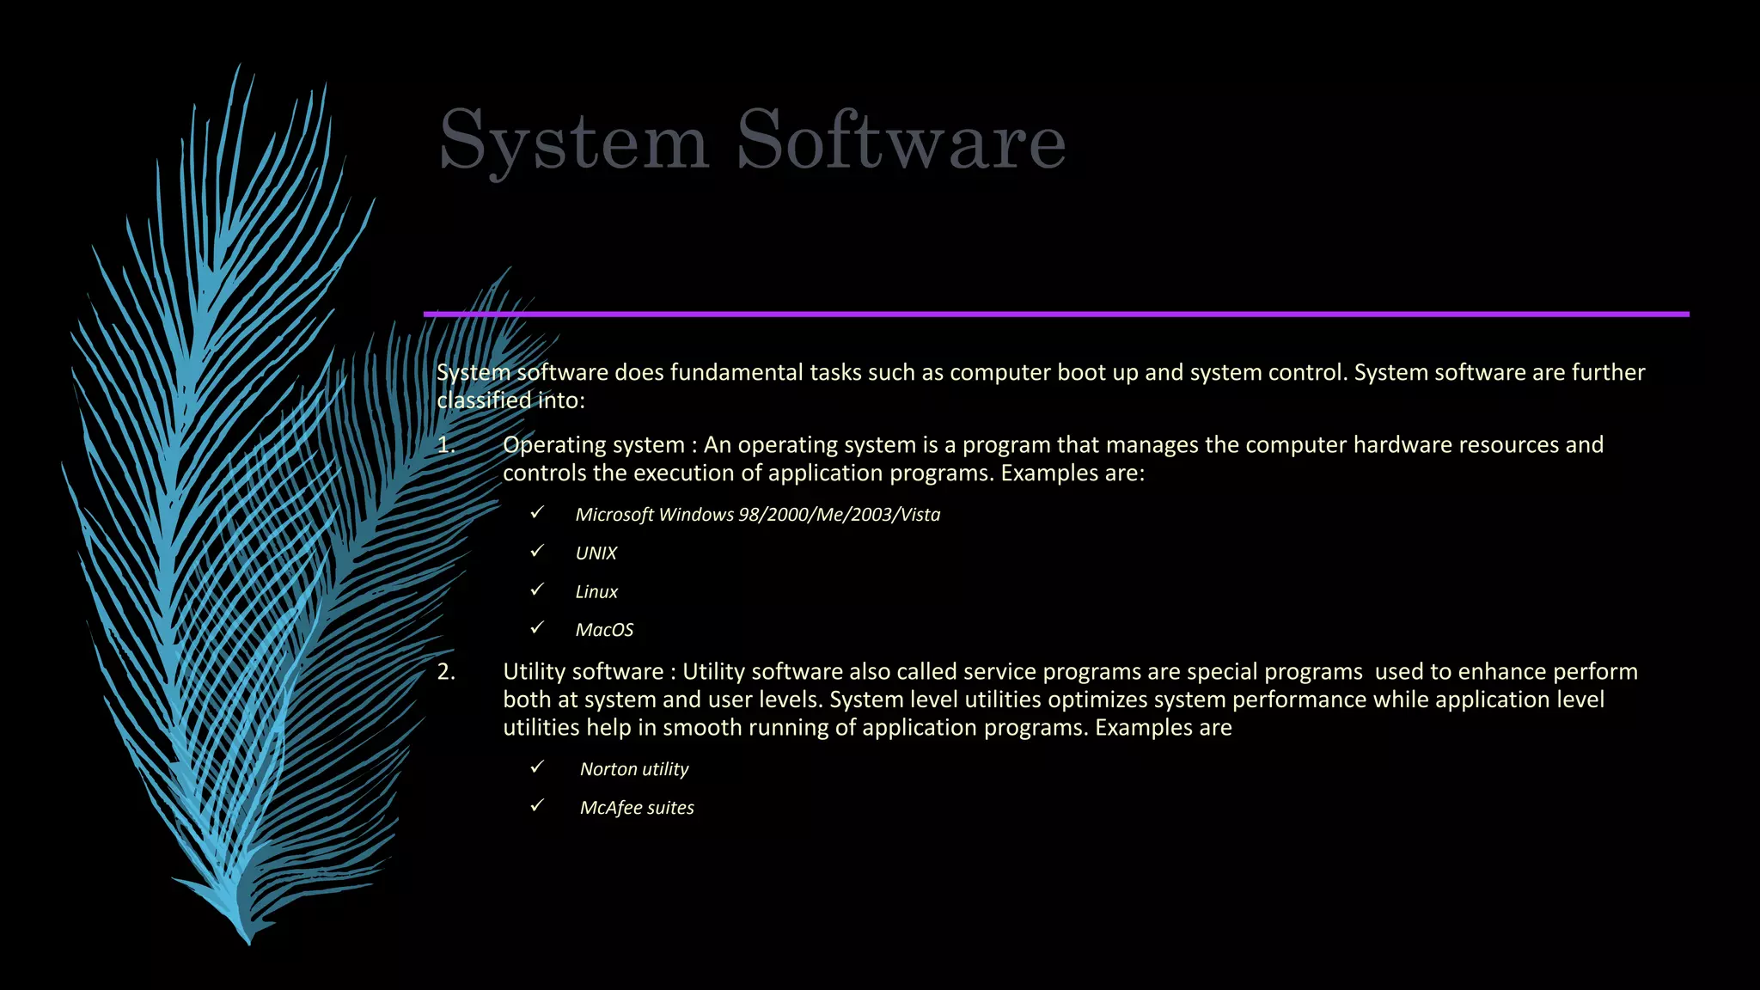Click the list number '2.'
This screenshot has width=1760, height=990.
coord(446,672)
